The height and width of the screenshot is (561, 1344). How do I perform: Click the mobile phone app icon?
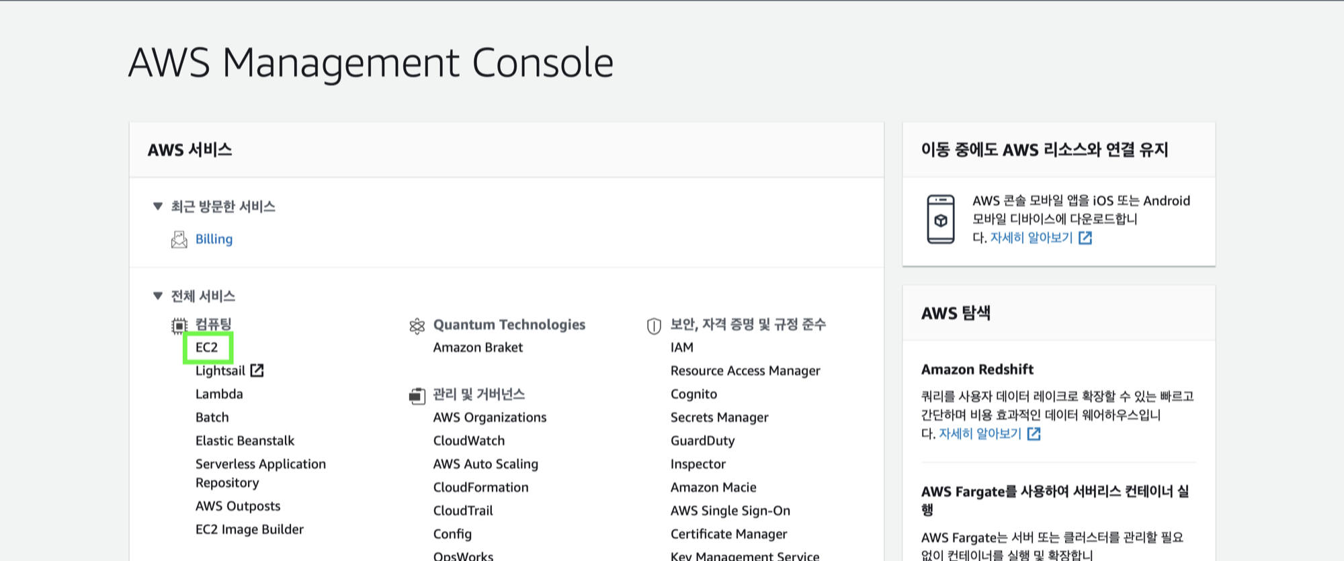pyautogui.click(x=941, y=219)
